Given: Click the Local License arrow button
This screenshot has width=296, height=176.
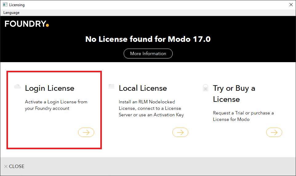Looking at the screenshot, I should coord(180,132).
